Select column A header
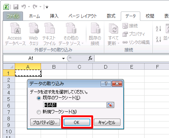Screen dimensions: 169x138 click(x=28, y=66)
